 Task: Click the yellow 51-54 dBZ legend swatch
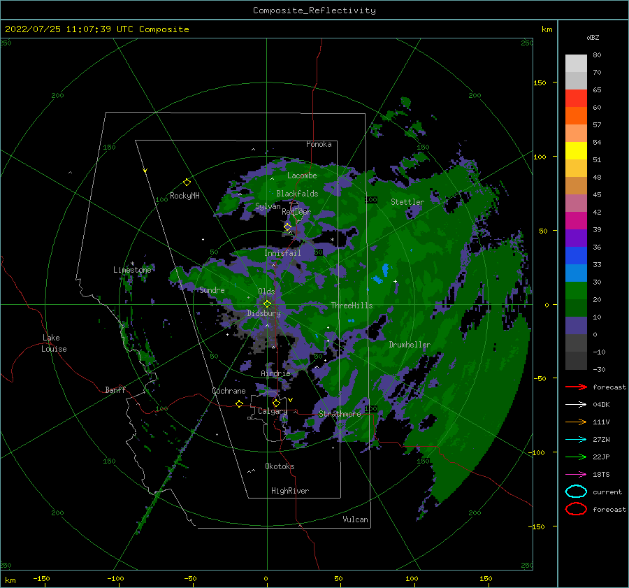(x=576, y=151)
